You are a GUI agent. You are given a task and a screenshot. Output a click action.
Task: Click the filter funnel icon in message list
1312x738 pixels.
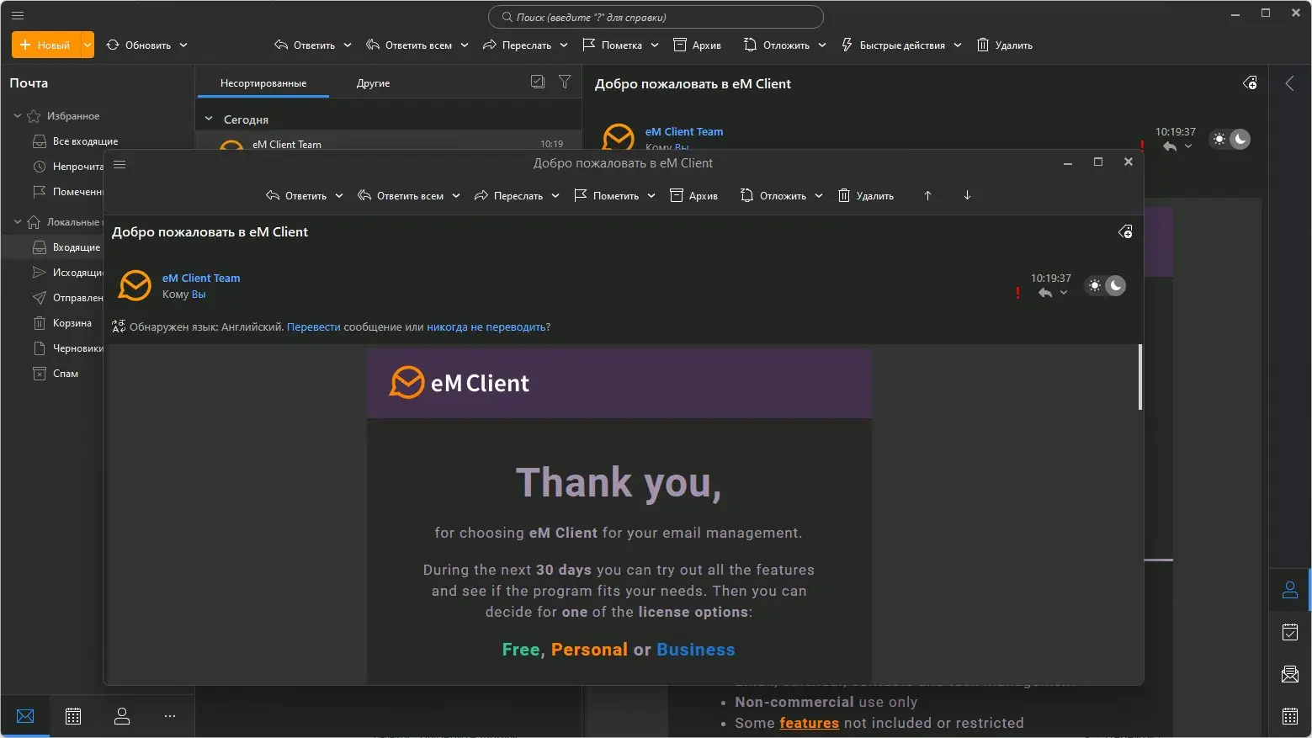565,82
